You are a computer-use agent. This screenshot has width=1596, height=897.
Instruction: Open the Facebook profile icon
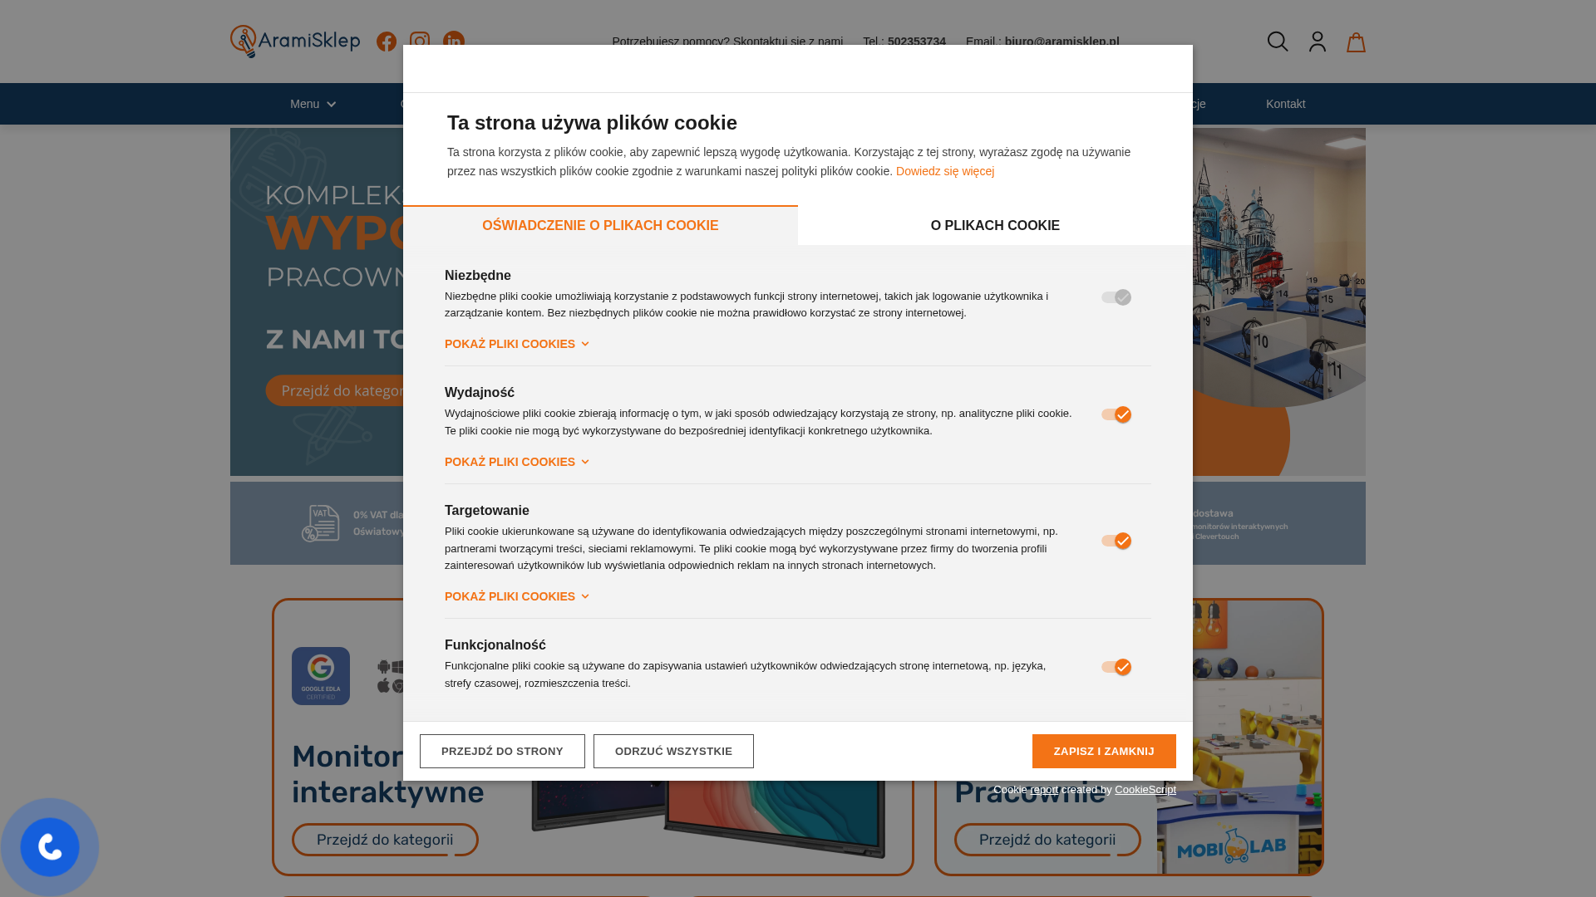387,42
